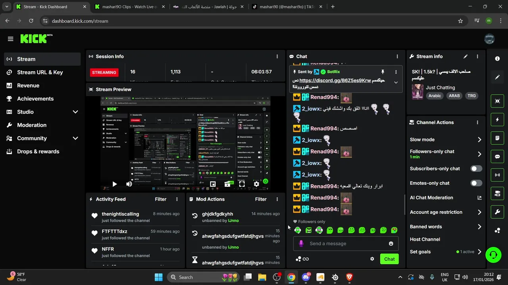Image resolution: width=508 pixels, height=285 pixels.
Task: Open the profile avatar menu in the header
Action: [x=489, y=39]
